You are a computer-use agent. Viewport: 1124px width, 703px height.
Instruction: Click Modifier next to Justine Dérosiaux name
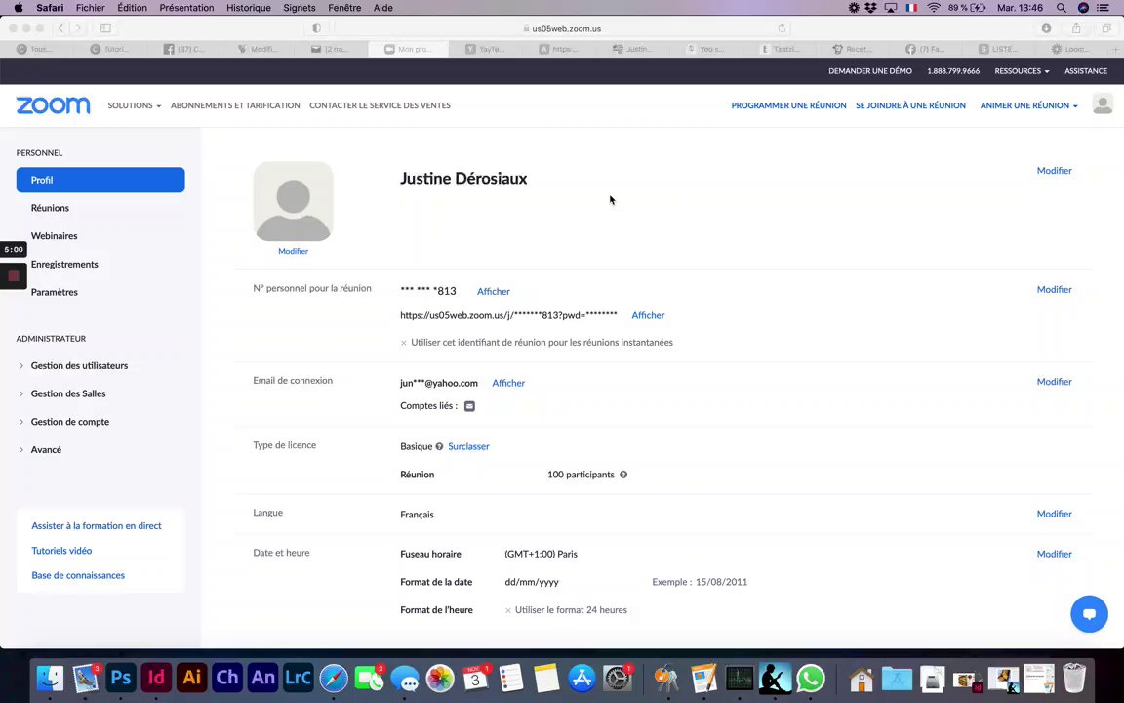(1055, 171)
